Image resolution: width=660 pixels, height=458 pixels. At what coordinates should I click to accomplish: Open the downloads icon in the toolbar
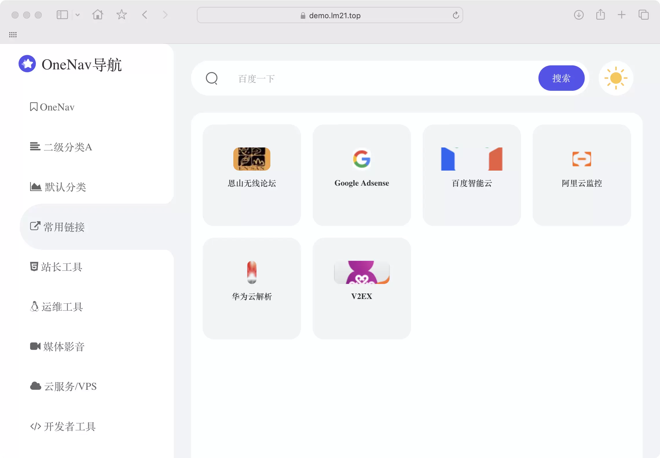(579, 15)
